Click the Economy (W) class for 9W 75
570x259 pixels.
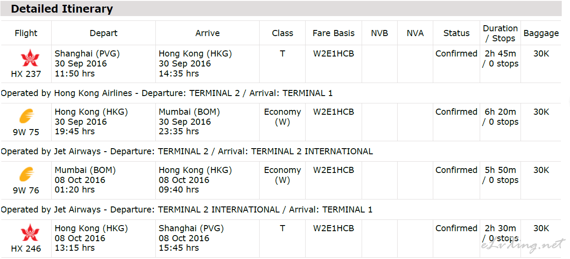pos(282,117)
